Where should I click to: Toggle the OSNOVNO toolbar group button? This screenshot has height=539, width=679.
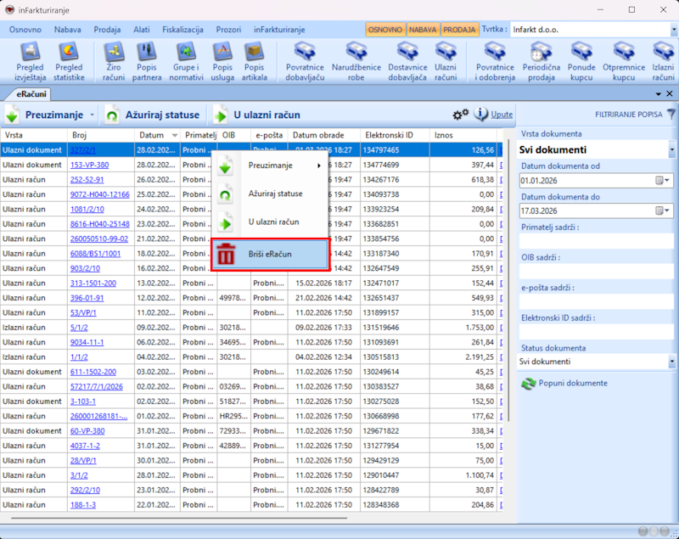pos(385,30)
